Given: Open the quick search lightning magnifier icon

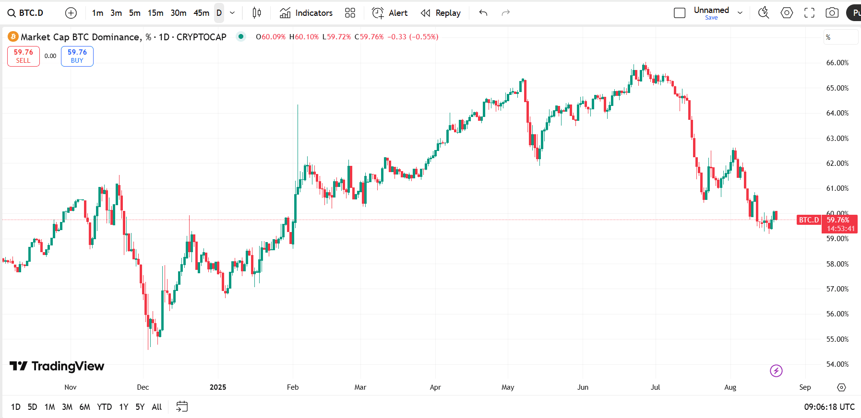Looking at the screenshot, I should pyautogui.click(x=763, y=13).
